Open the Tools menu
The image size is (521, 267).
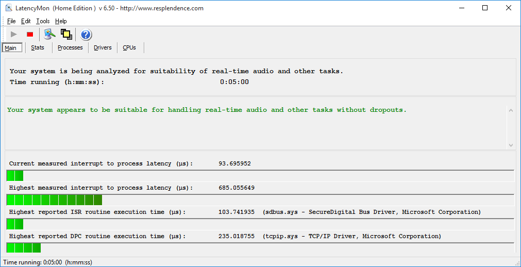(43, 21)
